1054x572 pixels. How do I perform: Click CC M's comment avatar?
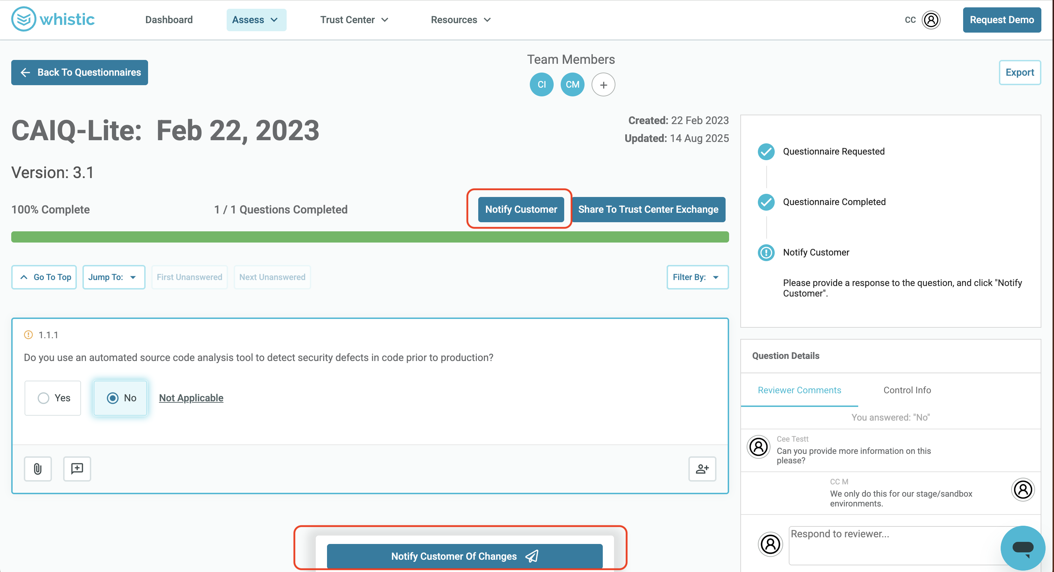[1023, 489]
